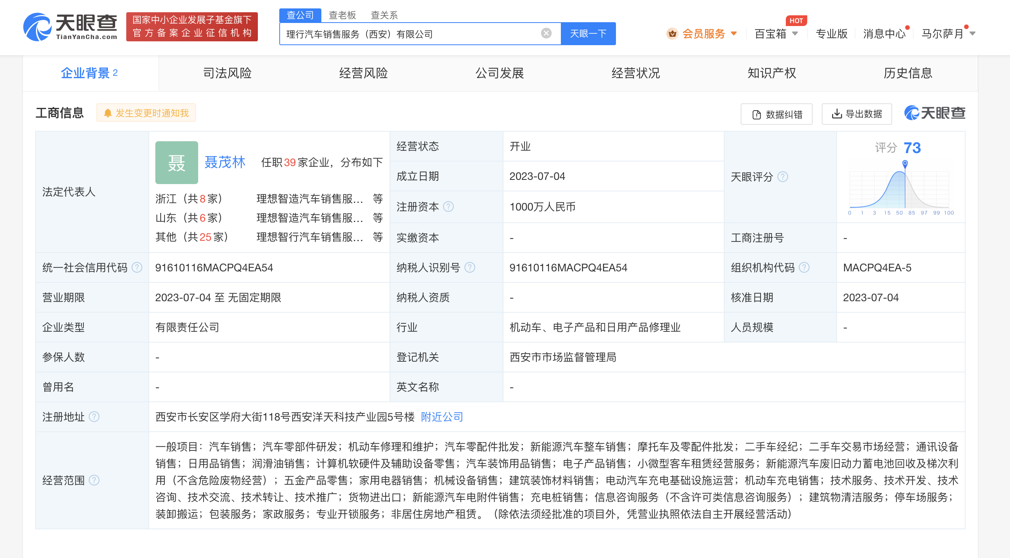Click the 附近公司 link
The width and height of the screenshot is (1010, 558).
pyautogui.click(x=442, y=417)
